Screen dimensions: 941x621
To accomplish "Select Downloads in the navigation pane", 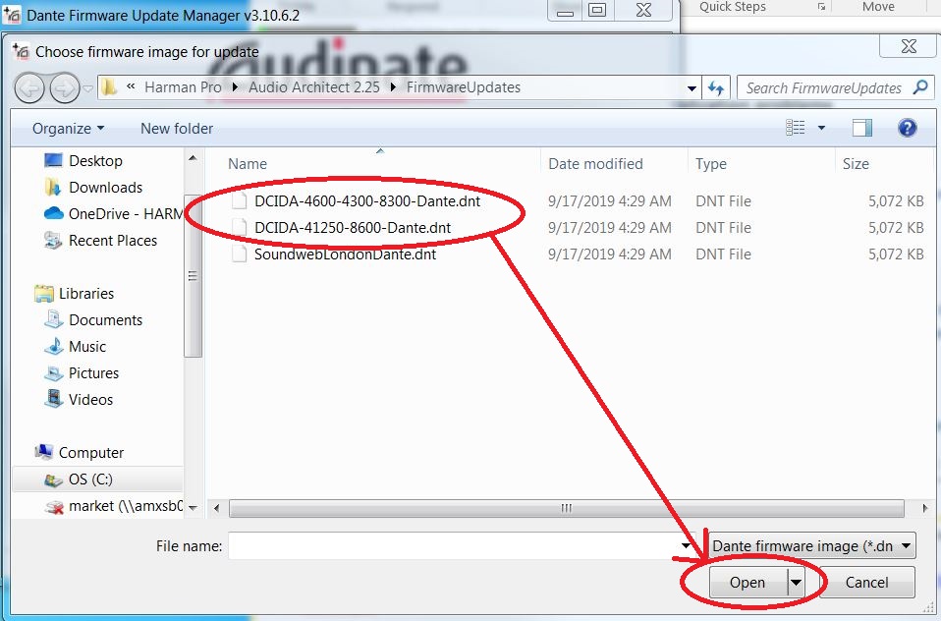I will (x=105, y=187).
